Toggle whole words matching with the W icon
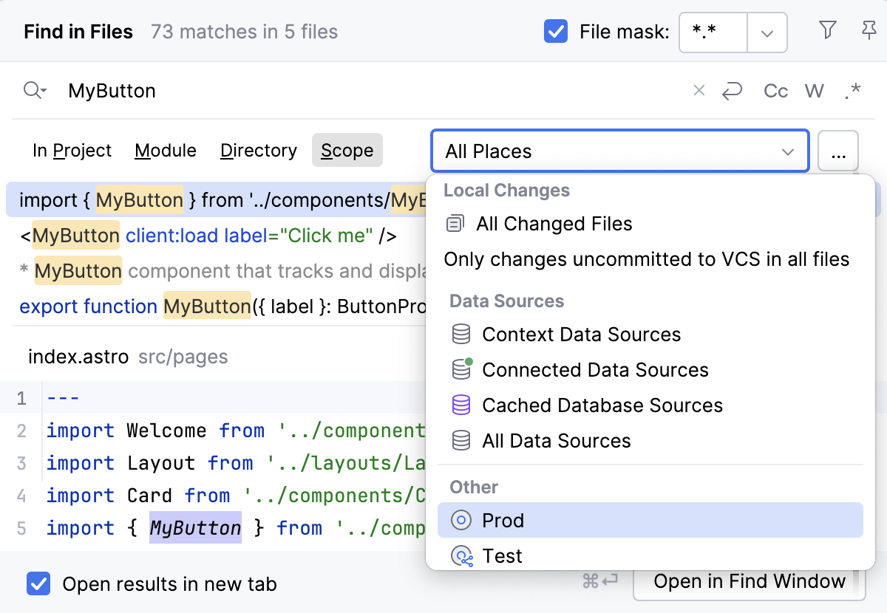887x613 pixels. (x=814, y=90)
